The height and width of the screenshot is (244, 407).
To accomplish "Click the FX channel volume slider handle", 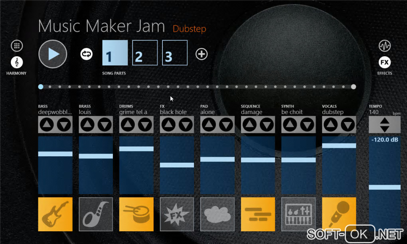I will coord(177,165).
